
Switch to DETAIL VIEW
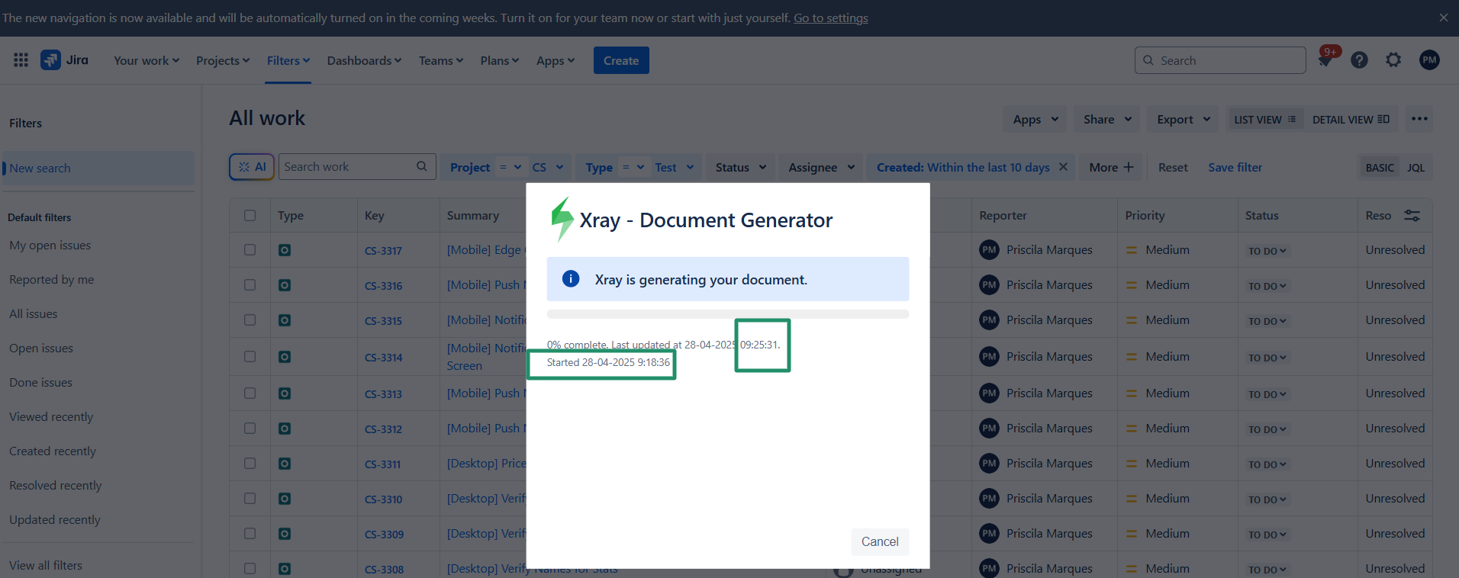[1350, 120]
